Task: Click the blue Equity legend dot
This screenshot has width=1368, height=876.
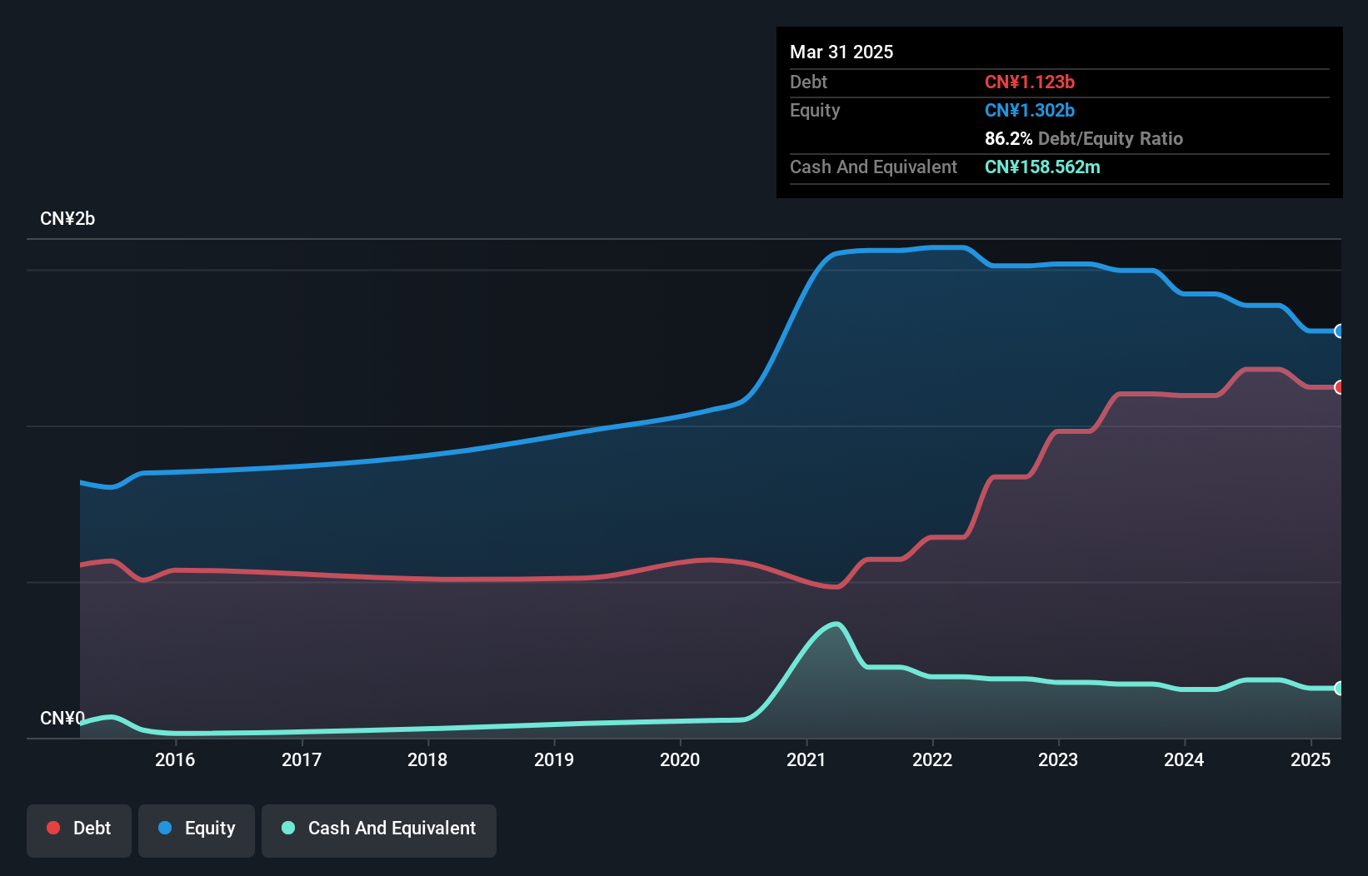Action: (165, 828)
